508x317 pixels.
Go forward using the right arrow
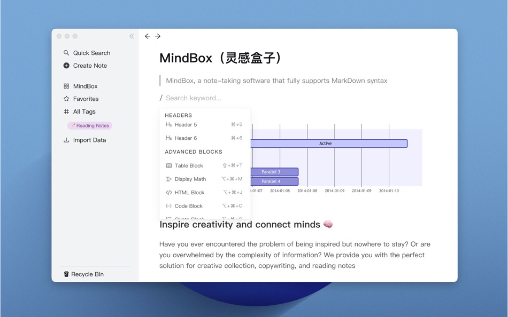[x=158, y=36]
